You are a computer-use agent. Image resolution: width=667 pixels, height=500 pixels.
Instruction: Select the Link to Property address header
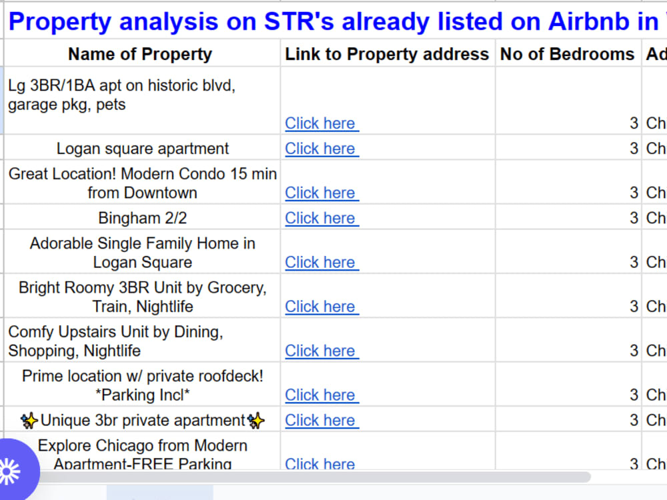(388, 54)
